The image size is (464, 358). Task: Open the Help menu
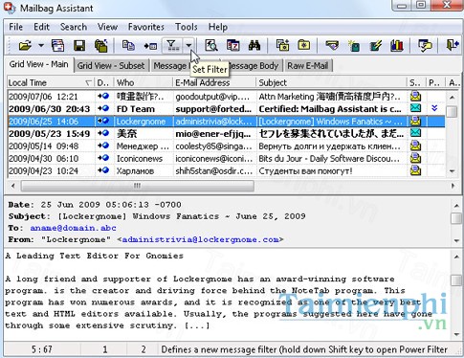coord(218,27)
